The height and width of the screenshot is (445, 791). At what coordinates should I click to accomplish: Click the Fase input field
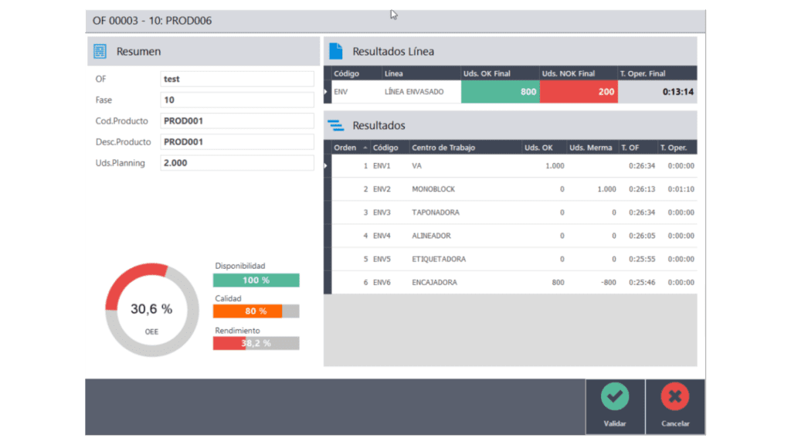tap(237, 100)
